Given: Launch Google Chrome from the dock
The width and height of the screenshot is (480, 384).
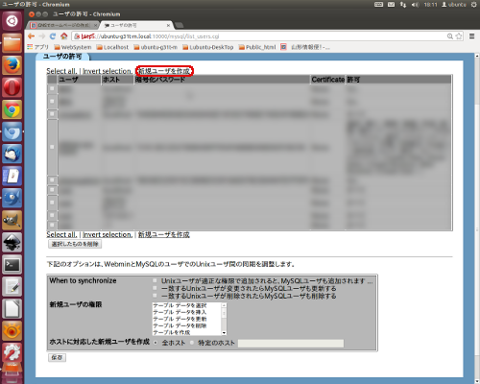Looking at the screenshot, I should tap(12, 109).
